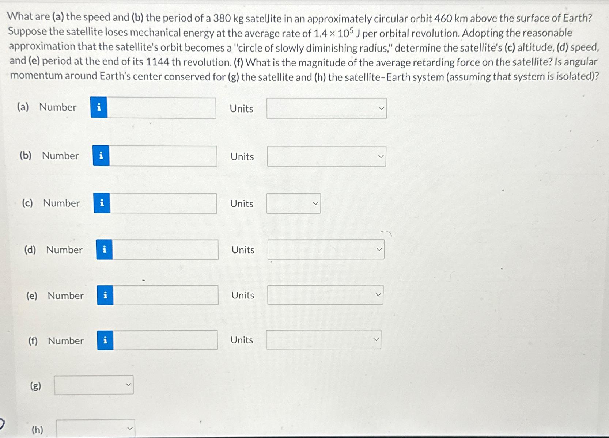Click the Number input field for part (a)
The width and height of the screenshot is (609, 438).
[x=161, y=107]
